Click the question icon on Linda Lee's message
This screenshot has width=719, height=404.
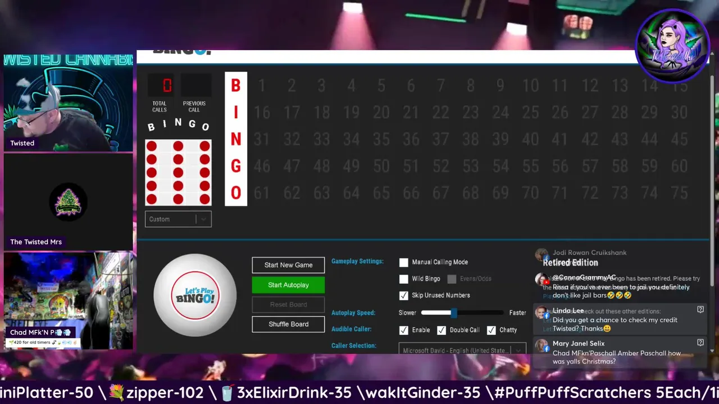[x=700, y=309]
